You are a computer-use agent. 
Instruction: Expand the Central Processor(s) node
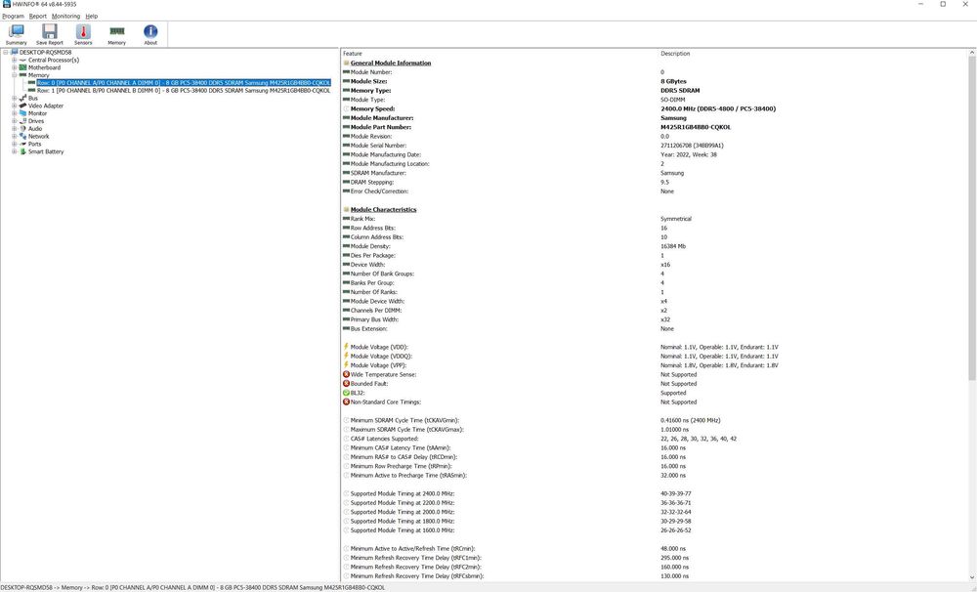tap(15, 61)
